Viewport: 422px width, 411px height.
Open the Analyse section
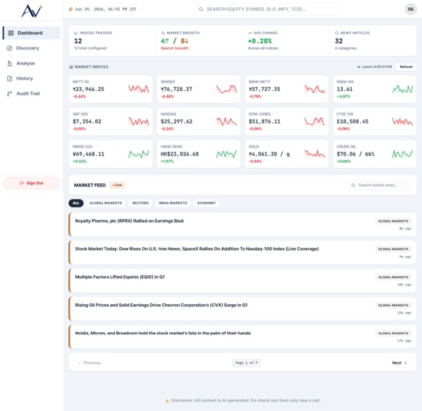(32, 63)
